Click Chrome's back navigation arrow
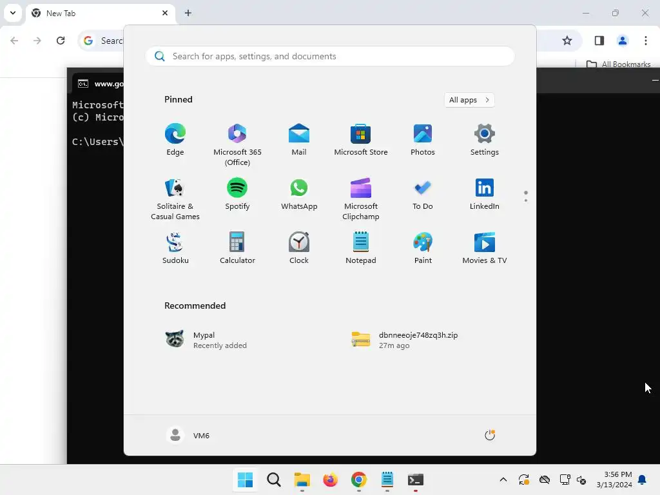The height and width of the screenshot is (495, 660). click(14, 41)
